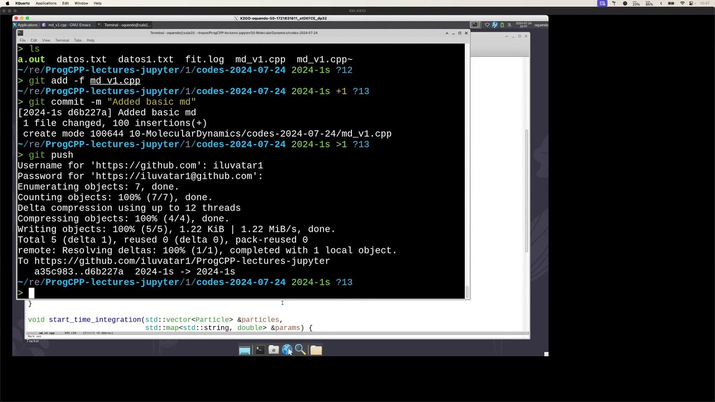Click the workspace switcher in the XFCE panel
715x402 pixels.
[475, 25]
